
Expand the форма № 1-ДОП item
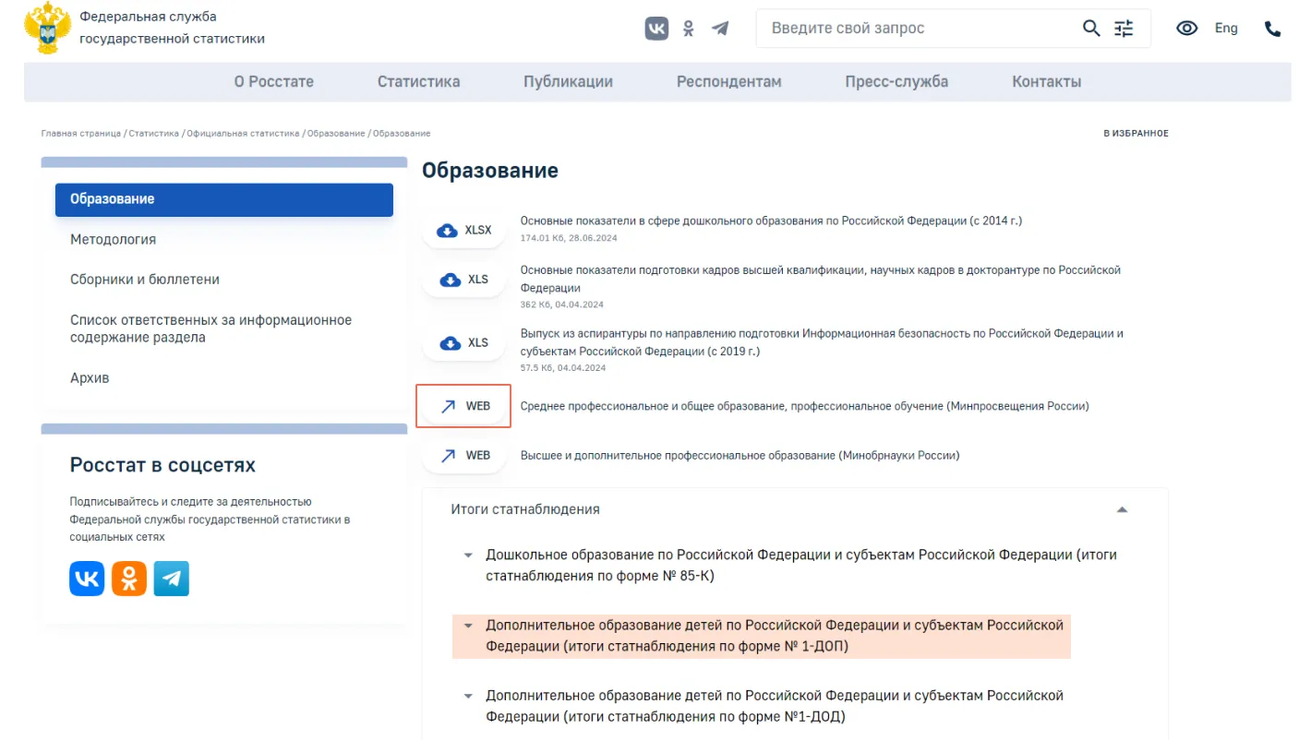(468, 626)
